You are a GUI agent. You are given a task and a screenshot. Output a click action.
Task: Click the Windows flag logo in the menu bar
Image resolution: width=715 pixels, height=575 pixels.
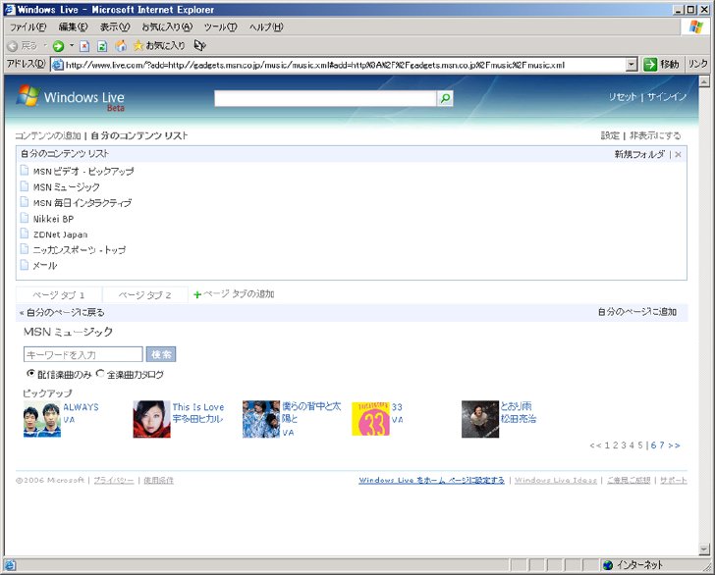696,26
